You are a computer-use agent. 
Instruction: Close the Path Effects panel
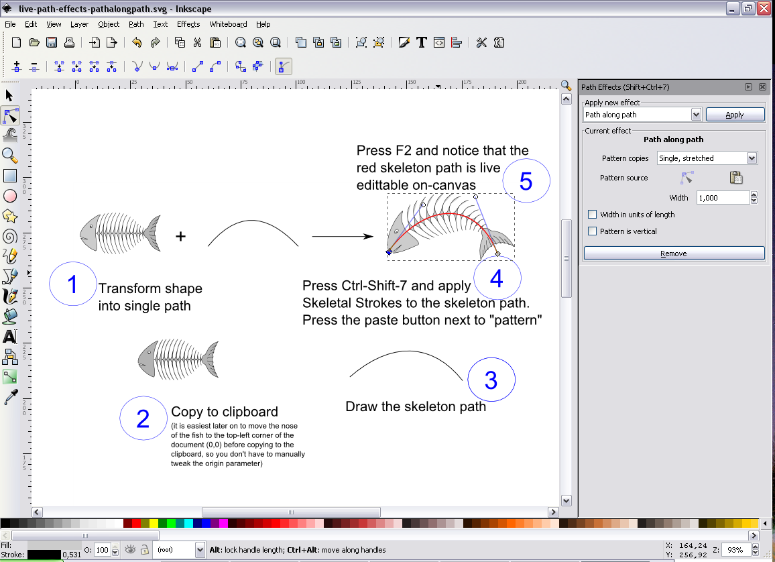click(763, 87)
